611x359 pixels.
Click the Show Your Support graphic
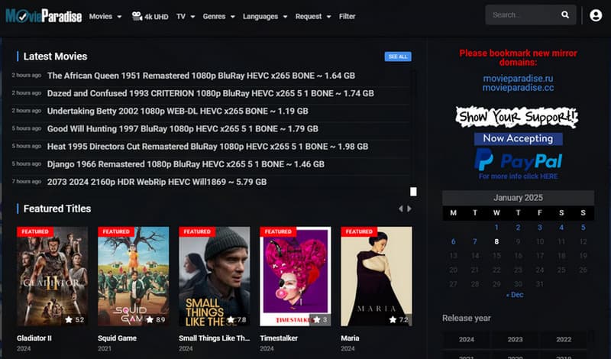coord(517,117)
